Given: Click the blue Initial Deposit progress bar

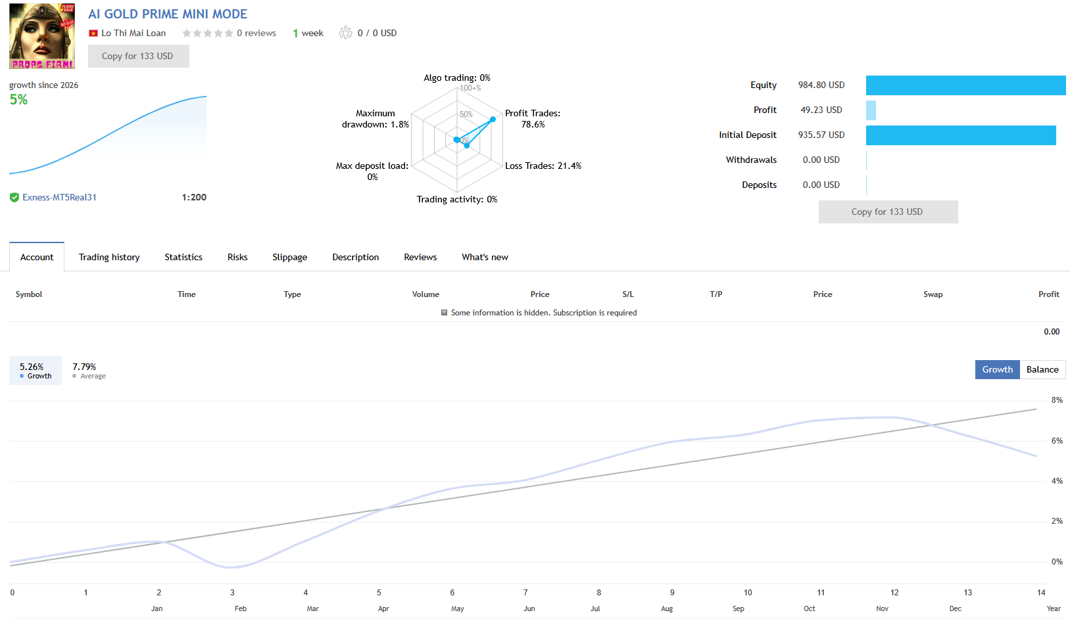Looking at the screenshot, I should click(x=961, y=135).
